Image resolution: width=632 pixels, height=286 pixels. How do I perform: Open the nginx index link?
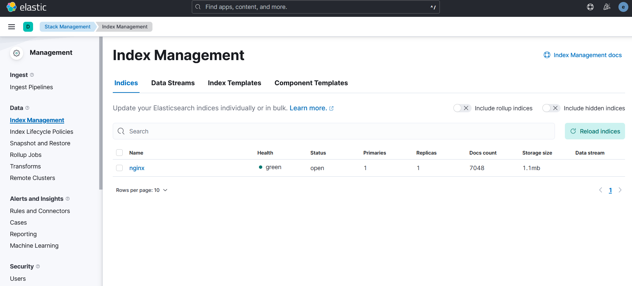(x=137, y=168)
